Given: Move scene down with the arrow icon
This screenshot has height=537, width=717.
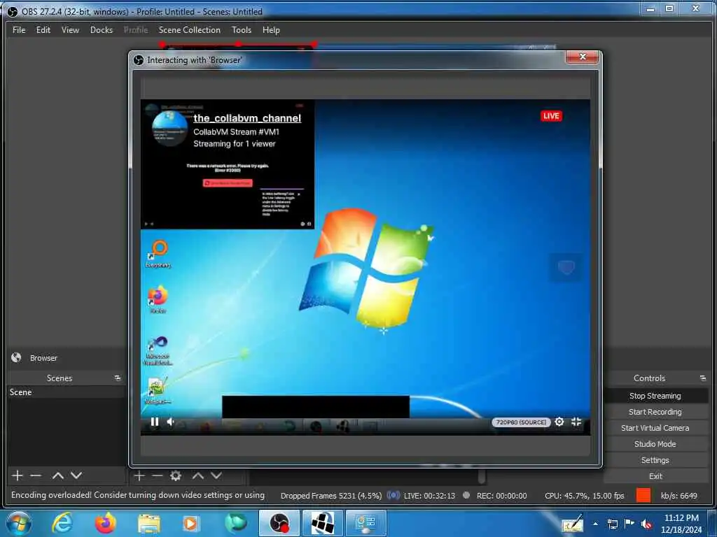Looking at the screenshot, I should coord(76,475).
